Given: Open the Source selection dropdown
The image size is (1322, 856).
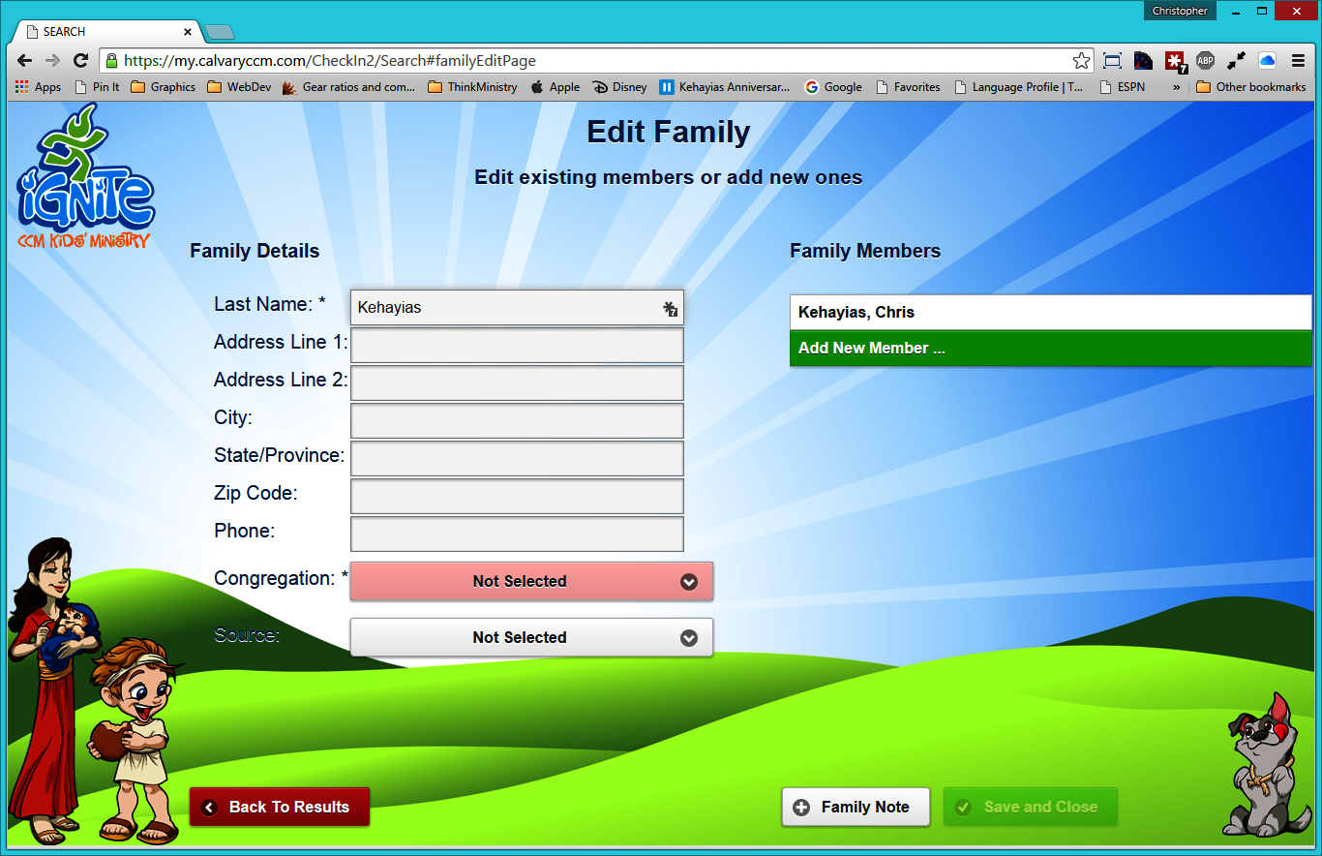Looking at the screenshot, I should pos(531,637).
